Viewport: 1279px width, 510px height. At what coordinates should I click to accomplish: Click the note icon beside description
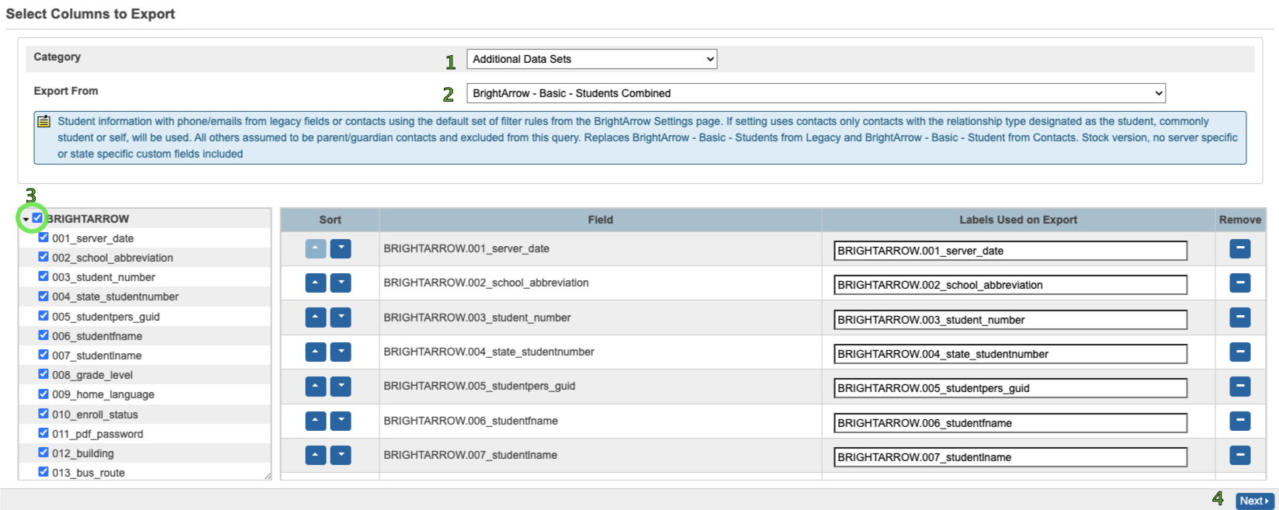(x=43, y=121)
